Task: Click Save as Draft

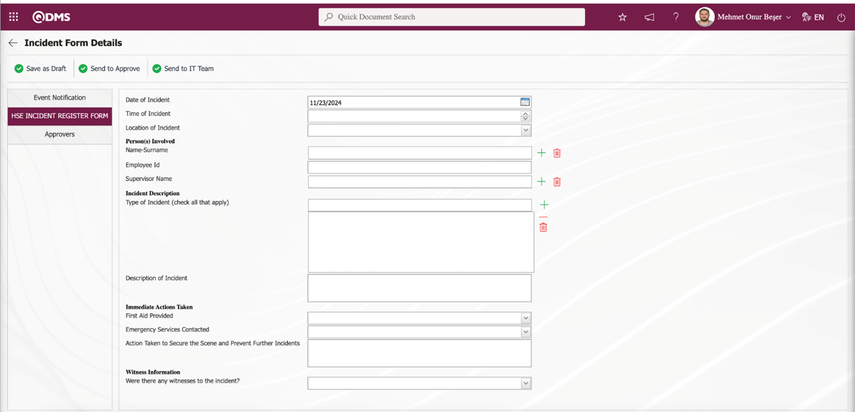Action: [x=40, y=69]
